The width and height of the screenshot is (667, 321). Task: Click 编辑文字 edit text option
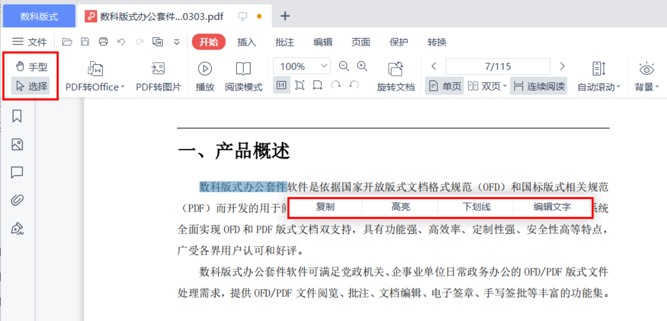552,207
